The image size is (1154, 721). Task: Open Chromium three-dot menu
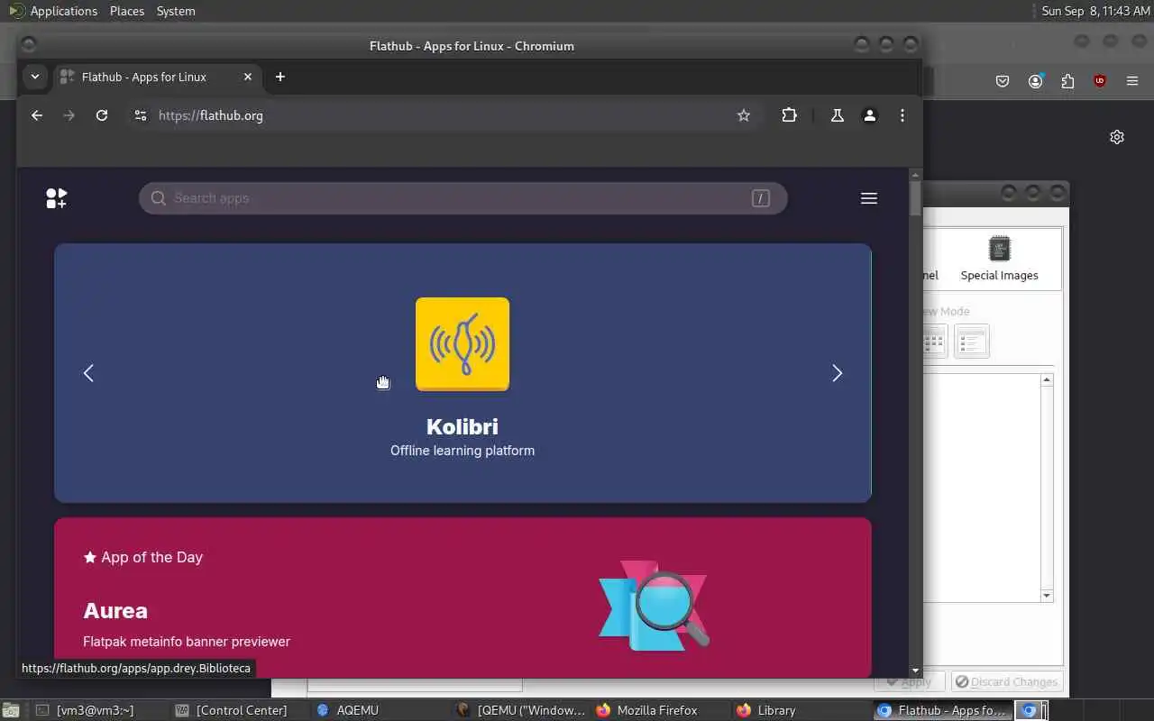pyautogui.click(x=902, y=115)
